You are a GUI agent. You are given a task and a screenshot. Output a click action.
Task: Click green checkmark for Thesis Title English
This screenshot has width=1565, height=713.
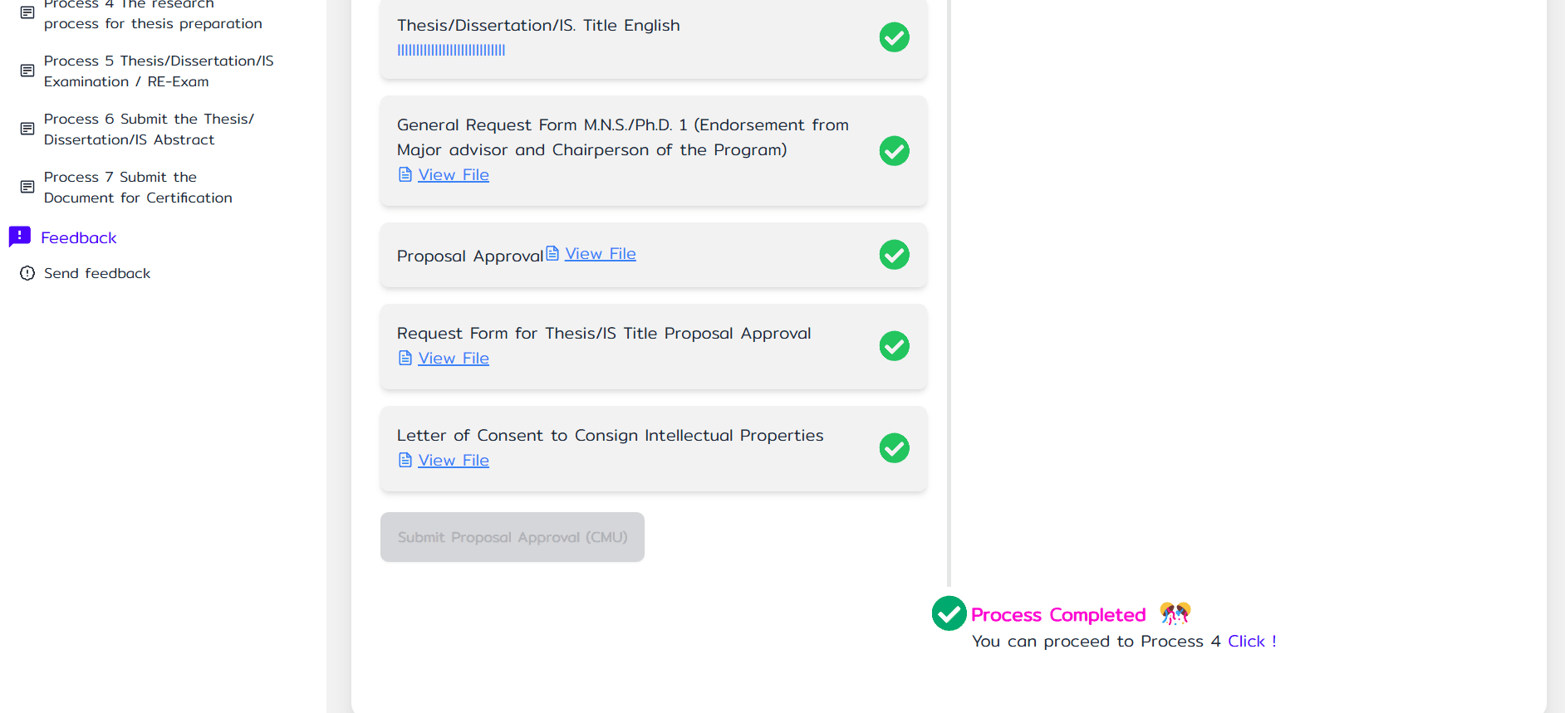[894, 37]
